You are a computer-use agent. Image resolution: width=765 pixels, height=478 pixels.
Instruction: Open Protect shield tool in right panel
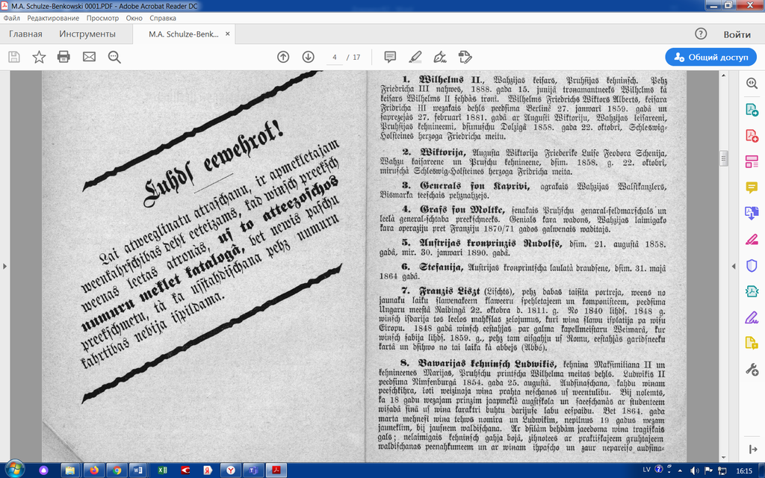point(752,265)
